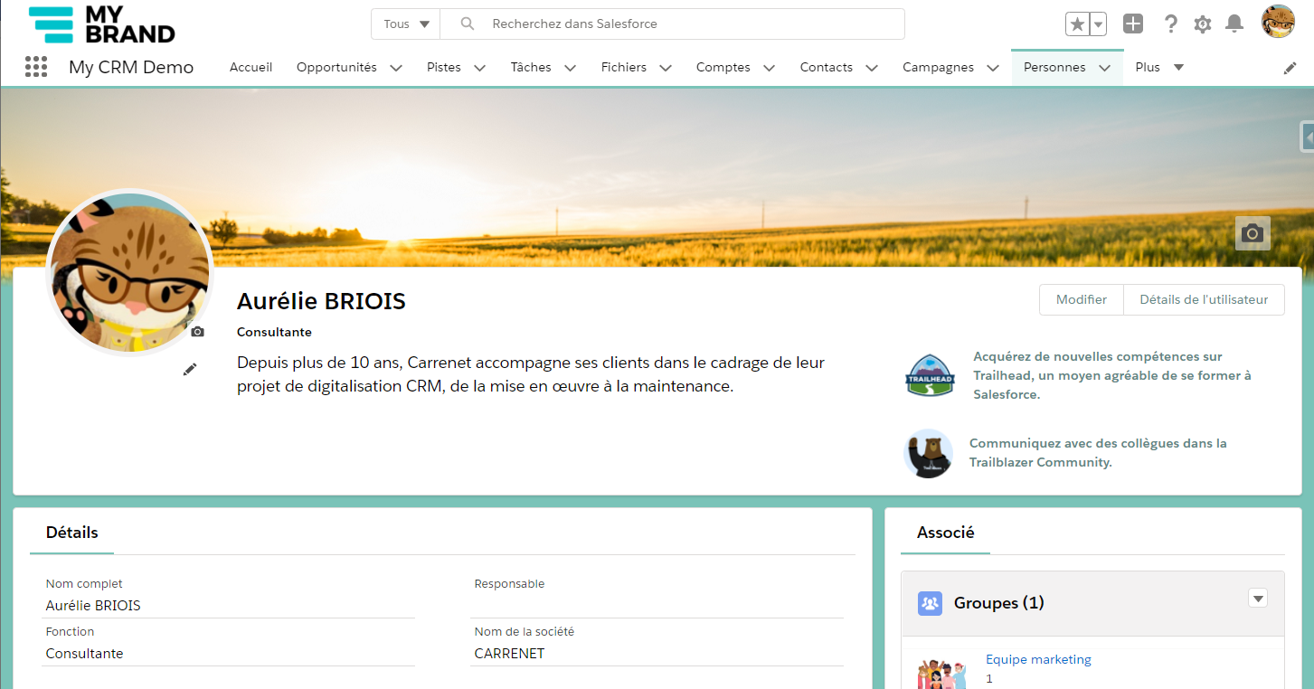Click pencil icon below profile avatar

click(190, 369)
